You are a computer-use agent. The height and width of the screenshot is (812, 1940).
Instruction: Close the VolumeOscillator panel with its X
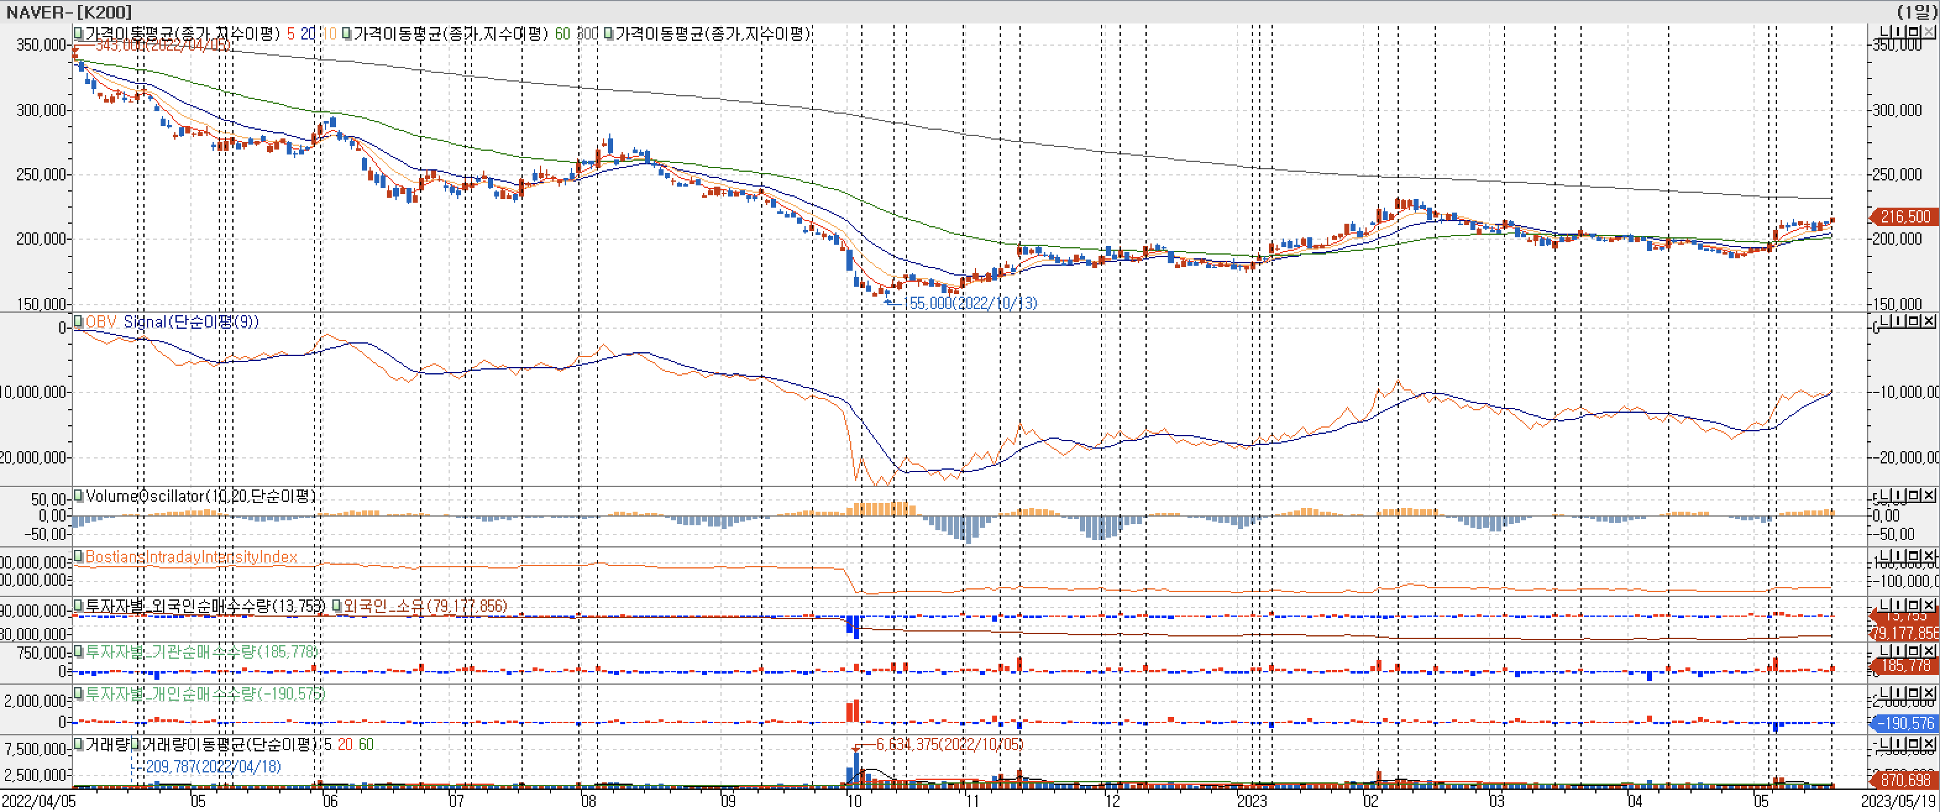point(1929,495)
